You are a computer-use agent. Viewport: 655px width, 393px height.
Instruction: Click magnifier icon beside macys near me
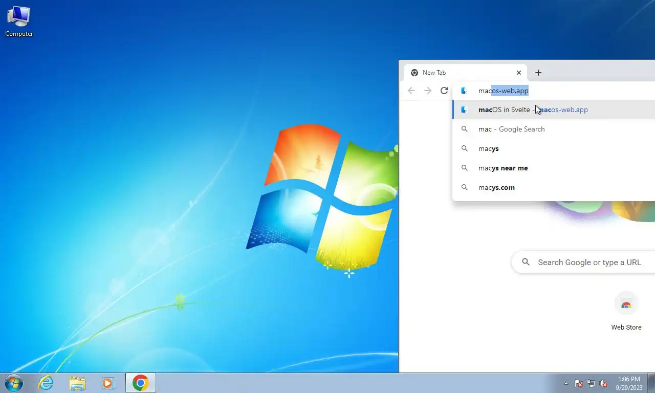click(465, 168)
